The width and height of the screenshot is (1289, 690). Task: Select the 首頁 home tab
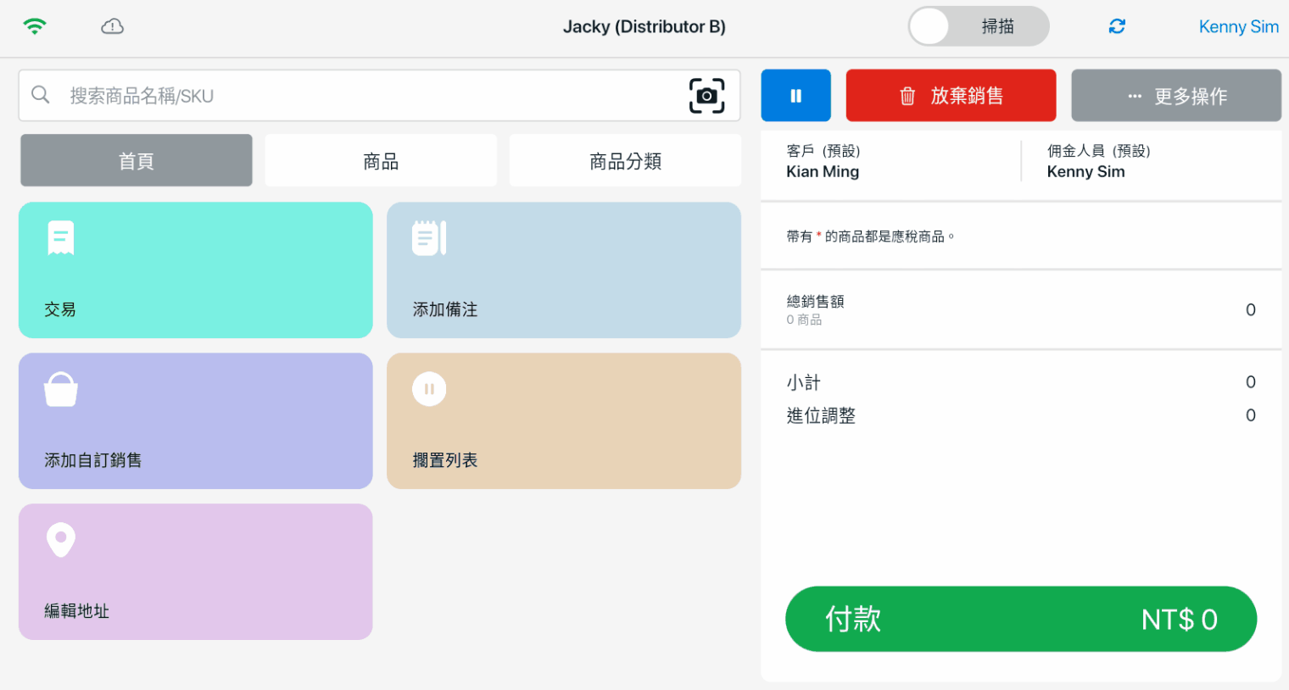coord(137,161)
